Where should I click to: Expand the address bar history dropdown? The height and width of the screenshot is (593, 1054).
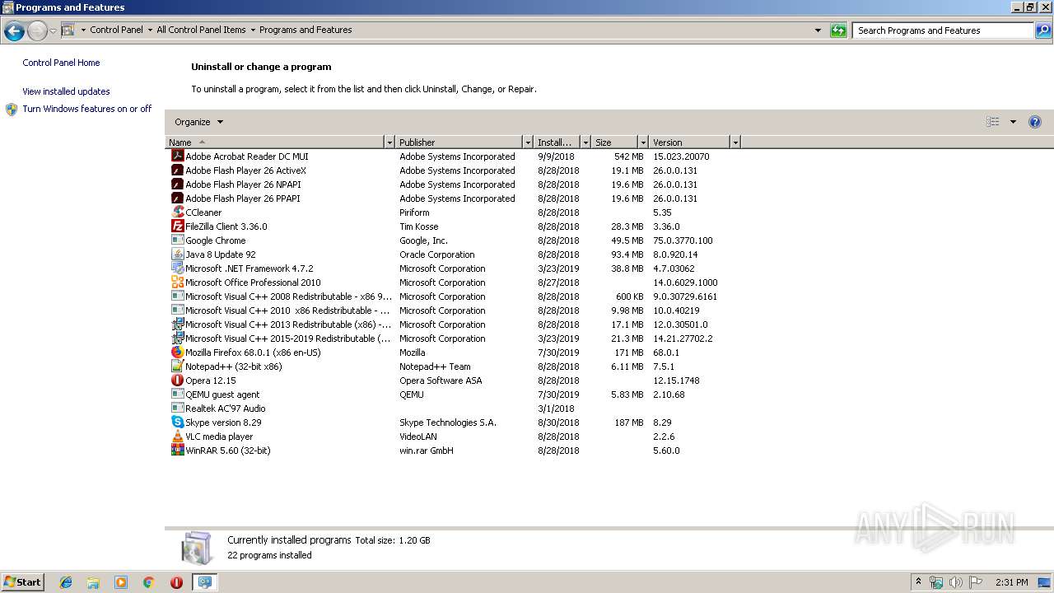tap(818, 30)
